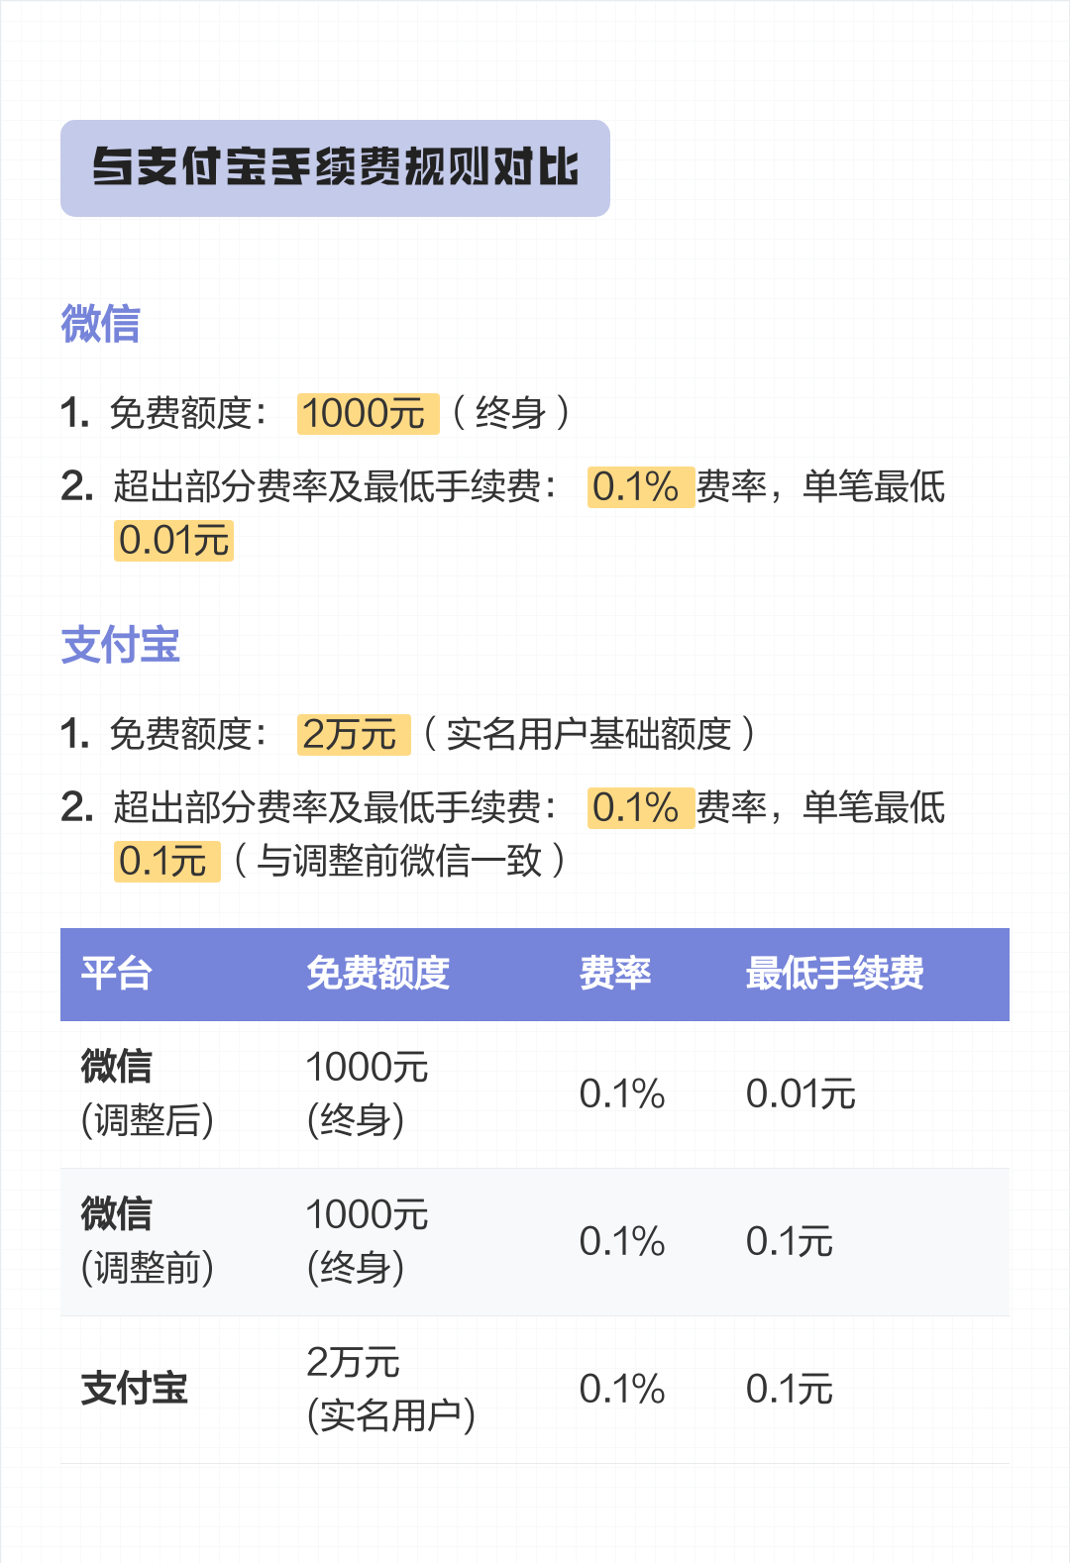
Task: Click the title banner 与支付宝手续费规则对比
Action: [335, 167]
